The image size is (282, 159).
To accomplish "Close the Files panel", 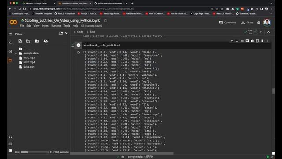I will (x=66, y=34).
